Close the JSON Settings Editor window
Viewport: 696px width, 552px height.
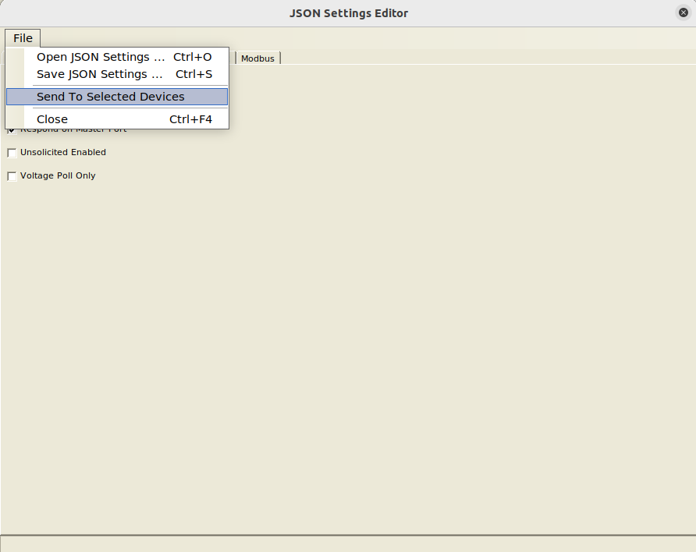[x=683, y=12]
